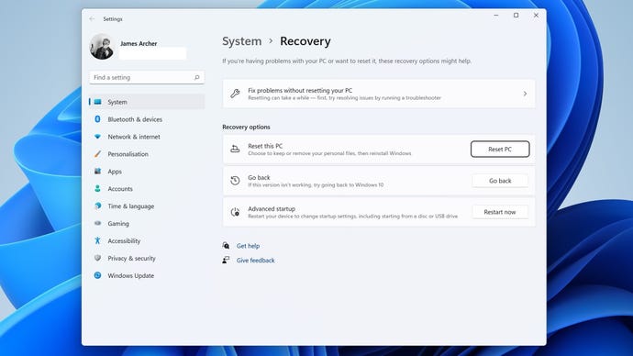
Task: Select the Network & internet wifi icon
Action: click(x=97, y=137)
